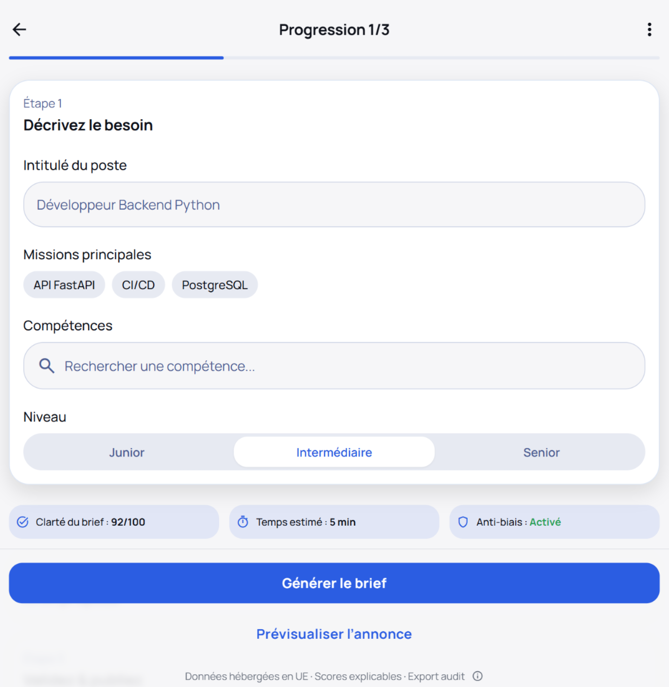Select the Senior level option
The width and height of the screenshot is (669, 687).
541,452
